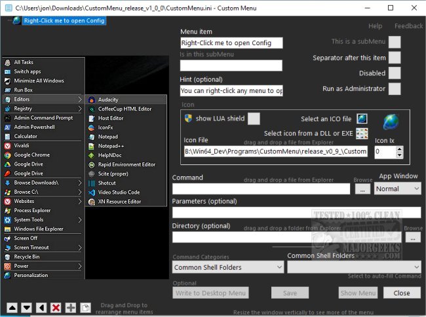
Task: Click the Show Menu button
Action: (x=358, y=293)
